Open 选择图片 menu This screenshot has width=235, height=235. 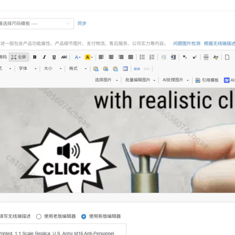(106, 80)
